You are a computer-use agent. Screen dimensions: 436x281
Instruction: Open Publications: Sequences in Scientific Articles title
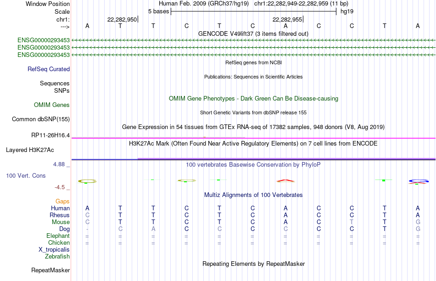(253, 77)
